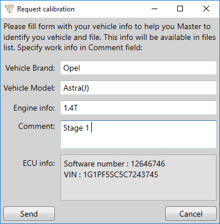Click the Request calibration window title
Image resolution: width=220 pixels, height=224 pixels.
click(x=46, y=9)
